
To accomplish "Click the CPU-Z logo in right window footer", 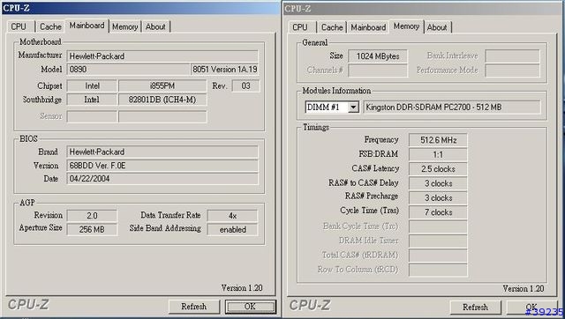I will pyautogui.click(x=310, y=305).
